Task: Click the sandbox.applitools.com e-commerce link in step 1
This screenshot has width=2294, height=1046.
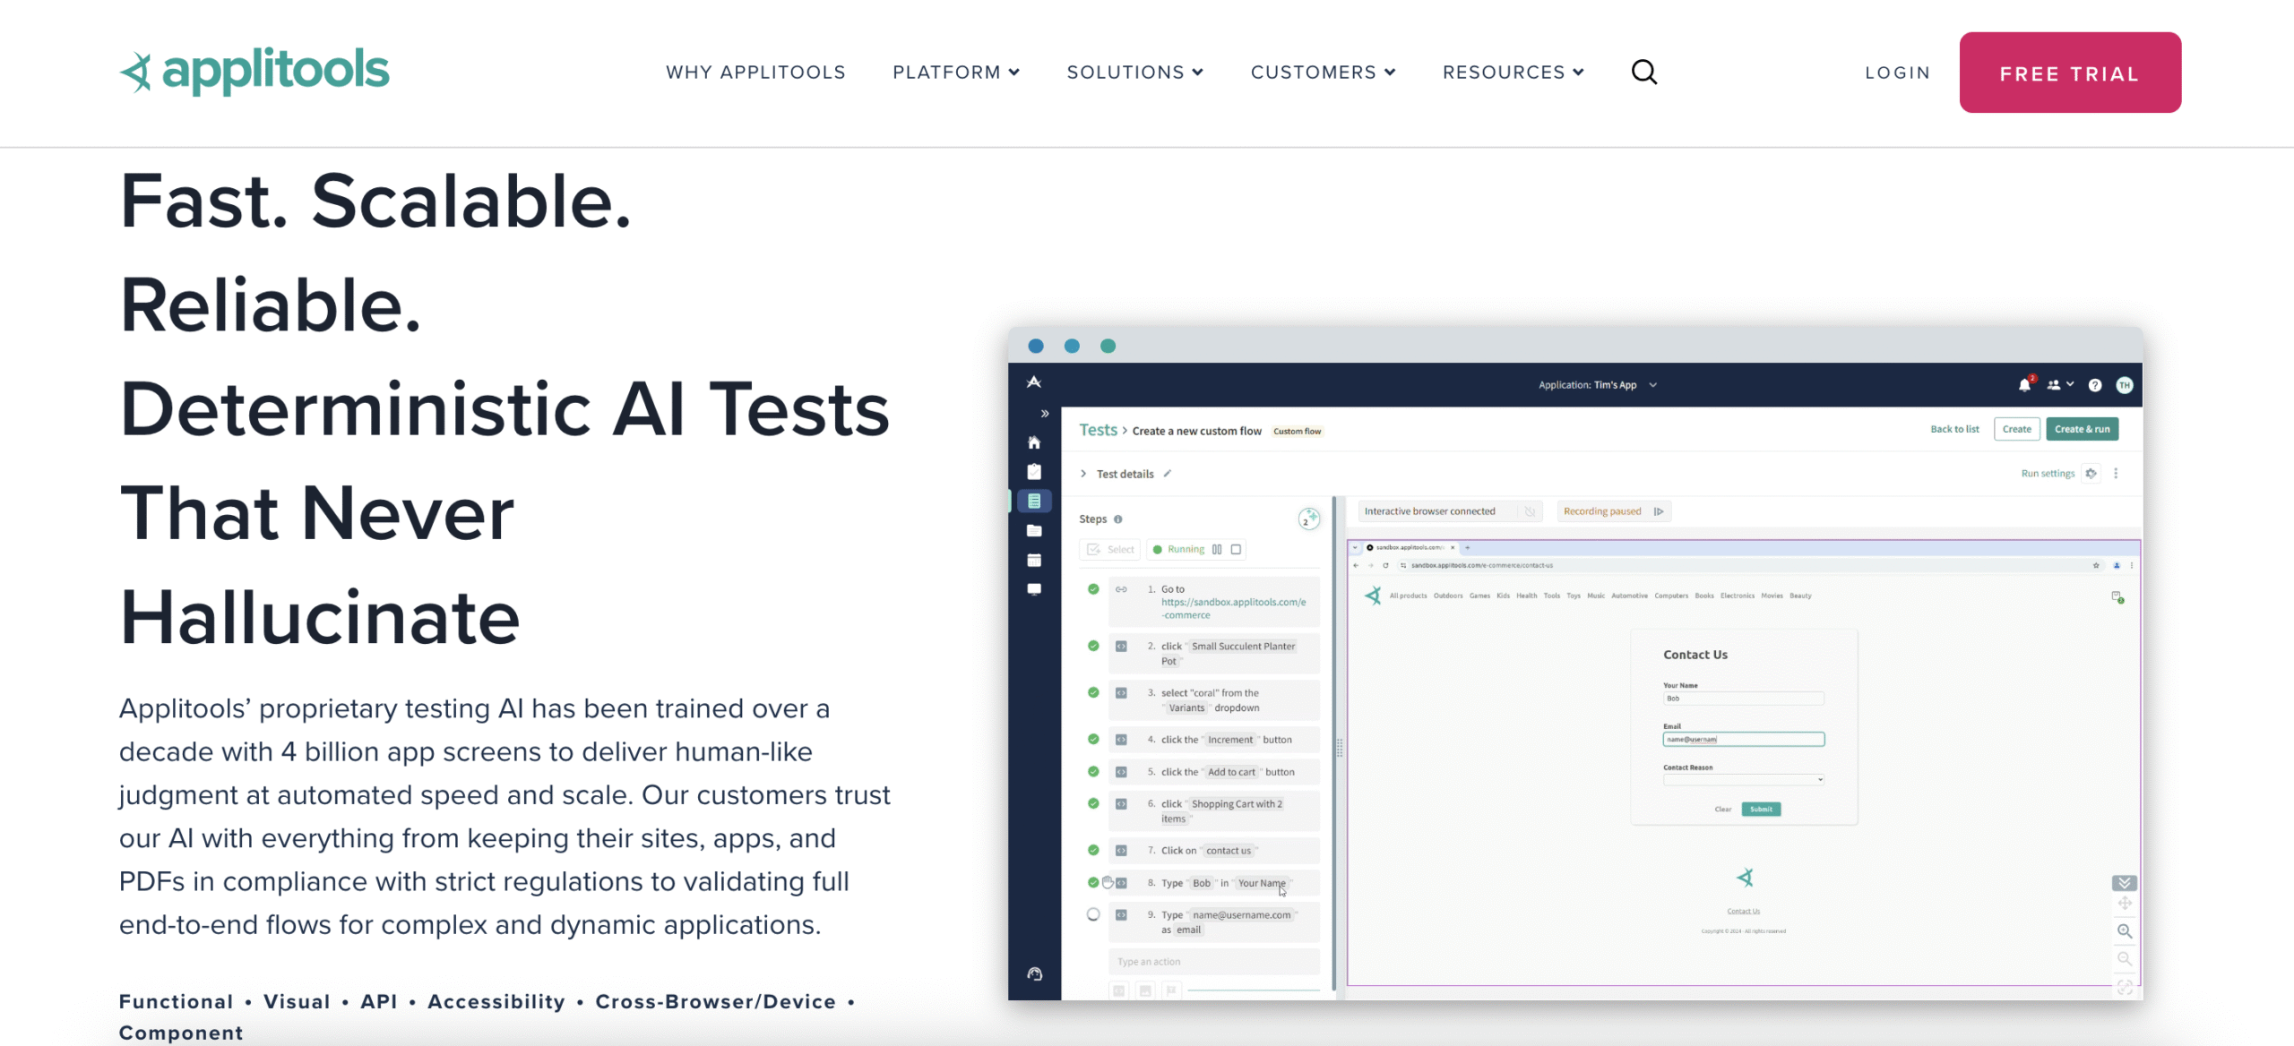Action: pyautogui.click(x=1233, y=608)
